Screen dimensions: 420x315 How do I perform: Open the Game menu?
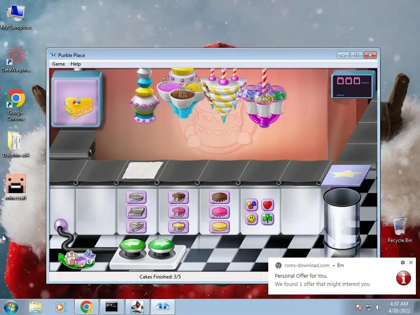click(58, 64)
